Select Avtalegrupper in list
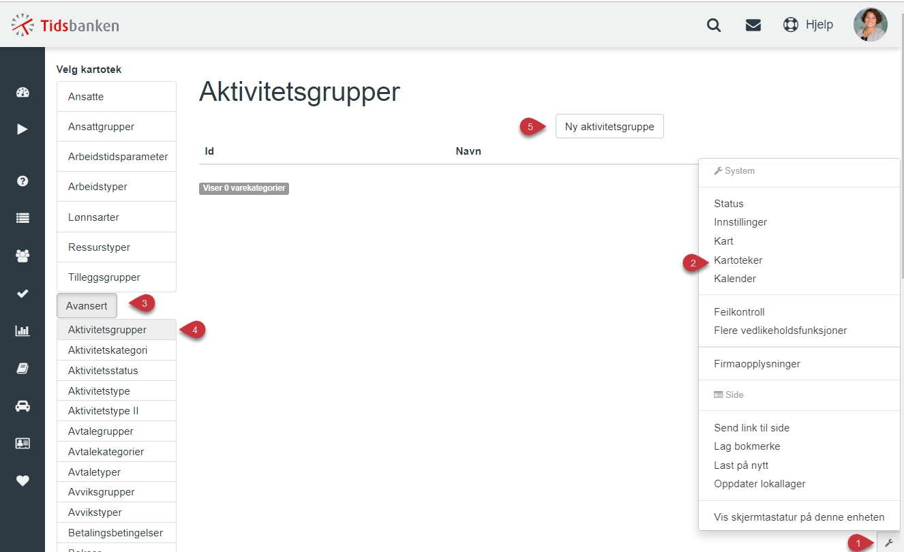This screenshot has height=552, width=904. click(117, 431)
